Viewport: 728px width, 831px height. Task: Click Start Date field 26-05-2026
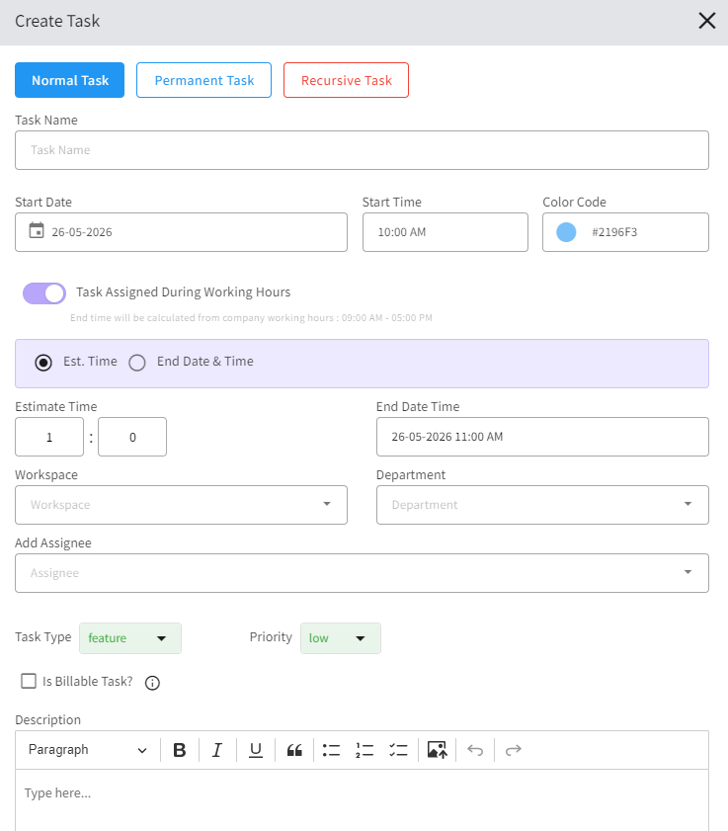[x=181, y=232]
